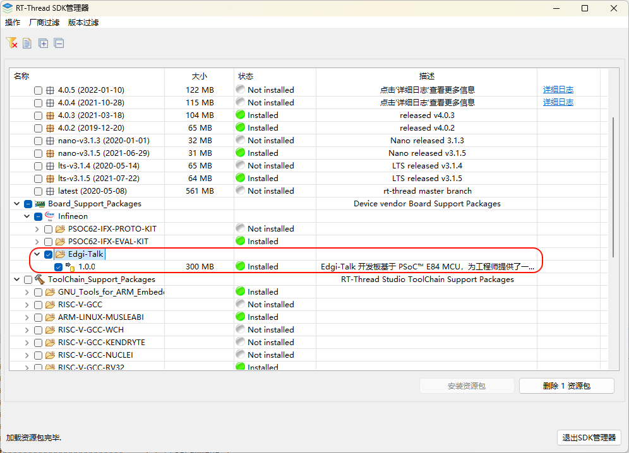
Task: Click the Infineon vendor logo icon
Action: [50, 216]
